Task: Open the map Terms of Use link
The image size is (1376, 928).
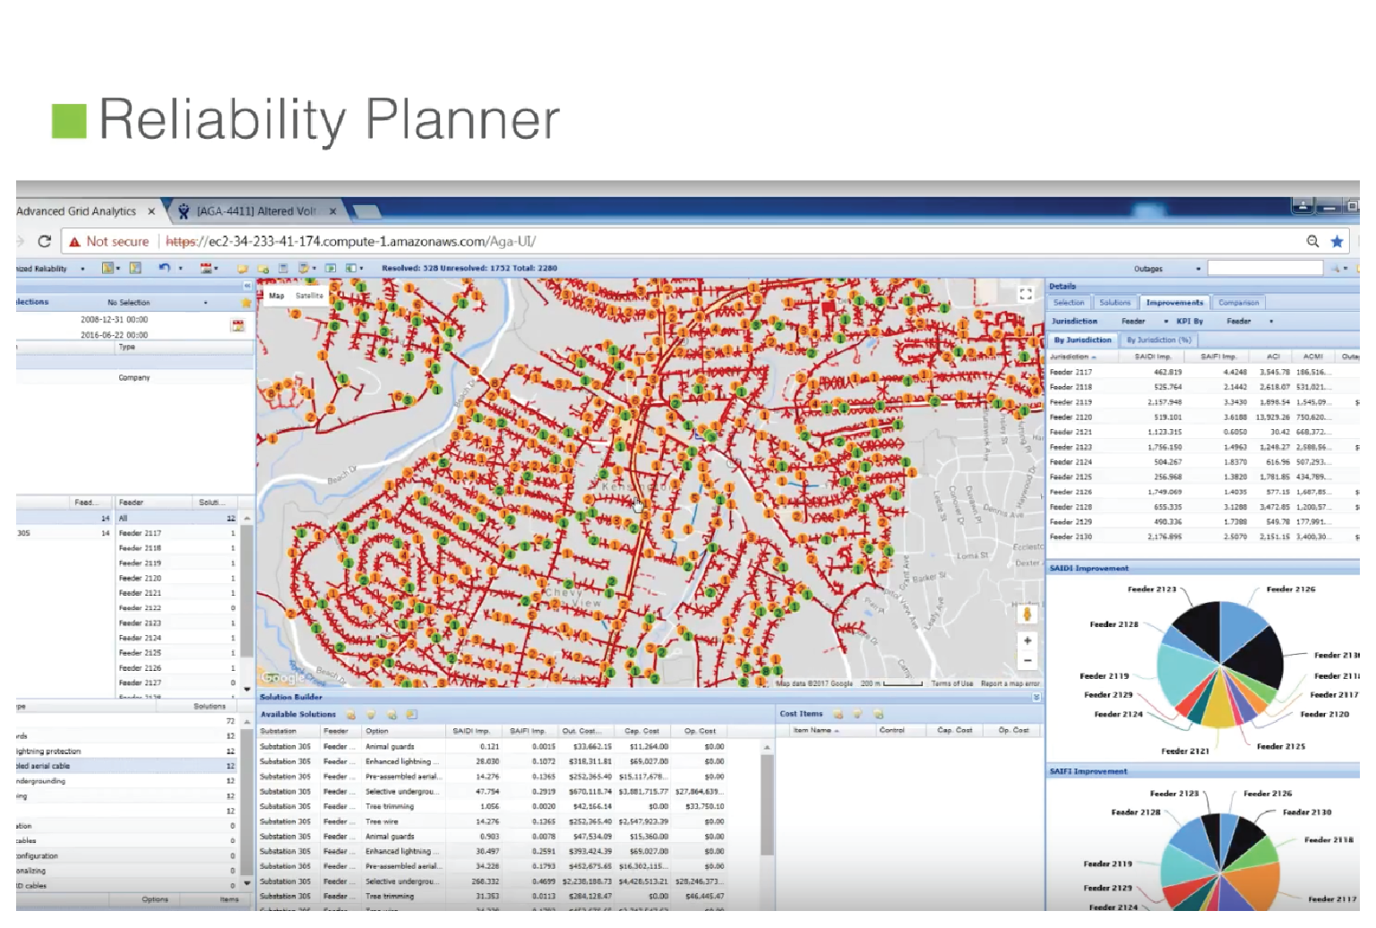Action: [x=951, y=683]
